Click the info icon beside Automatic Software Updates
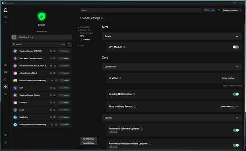Screen dimensions: 246x151 tap(142, 129)
